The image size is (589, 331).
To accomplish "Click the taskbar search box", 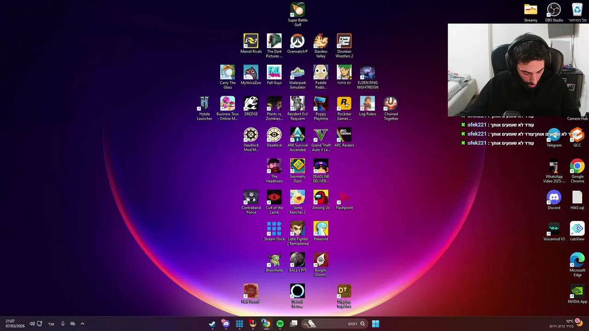I will 334,324.
